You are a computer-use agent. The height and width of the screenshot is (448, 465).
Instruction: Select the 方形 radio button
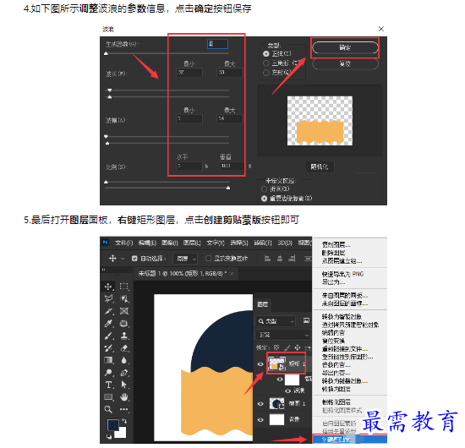coord(266,73)
